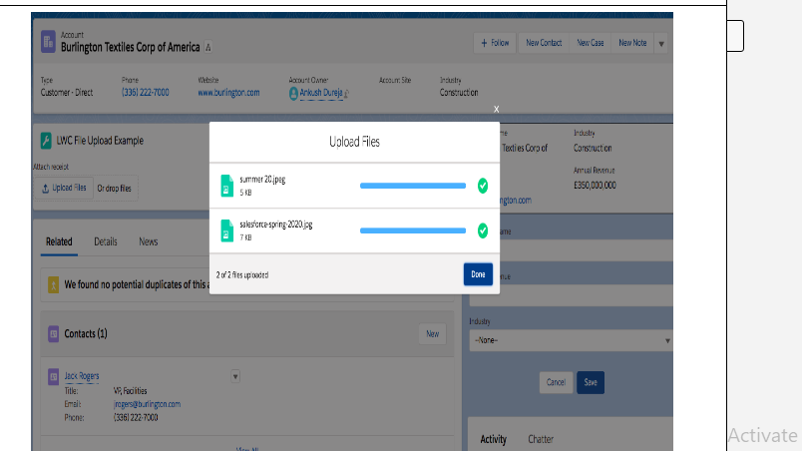Click the summer 20.jpeg file icon
Viewport: 802px width, 451px height.
(x=226, y=186)
